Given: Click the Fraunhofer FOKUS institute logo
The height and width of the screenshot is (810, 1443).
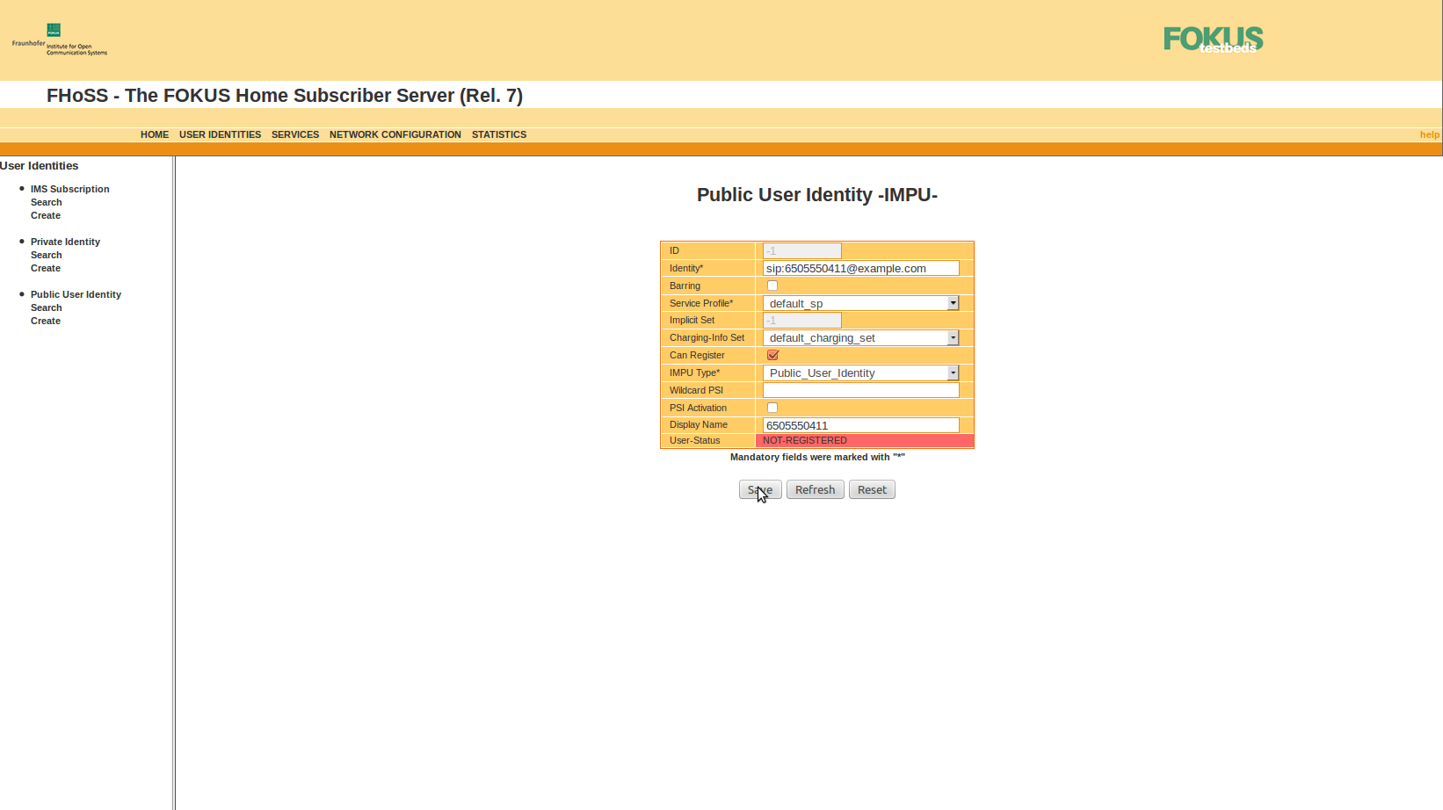Looking at the screenshot, I should [x=59, y=40].
